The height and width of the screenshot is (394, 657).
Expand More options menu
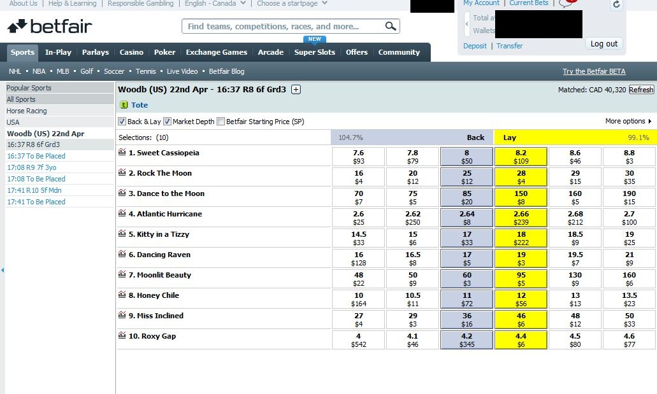pos(628,121)
